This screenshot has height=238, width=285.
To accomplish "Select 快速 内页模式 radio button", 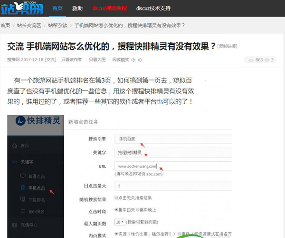I will point(116,234).
